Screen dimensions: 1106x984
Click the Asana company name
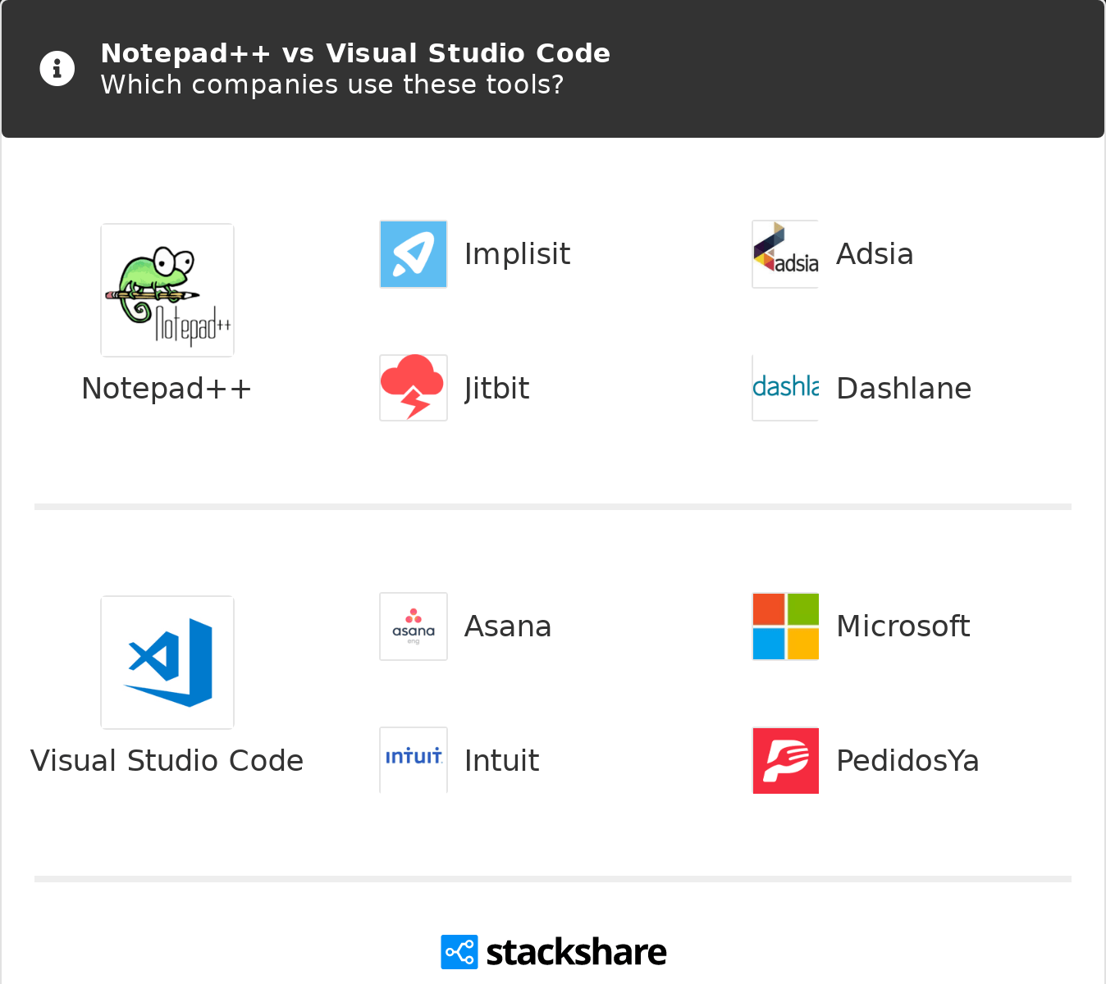(507, 626)
